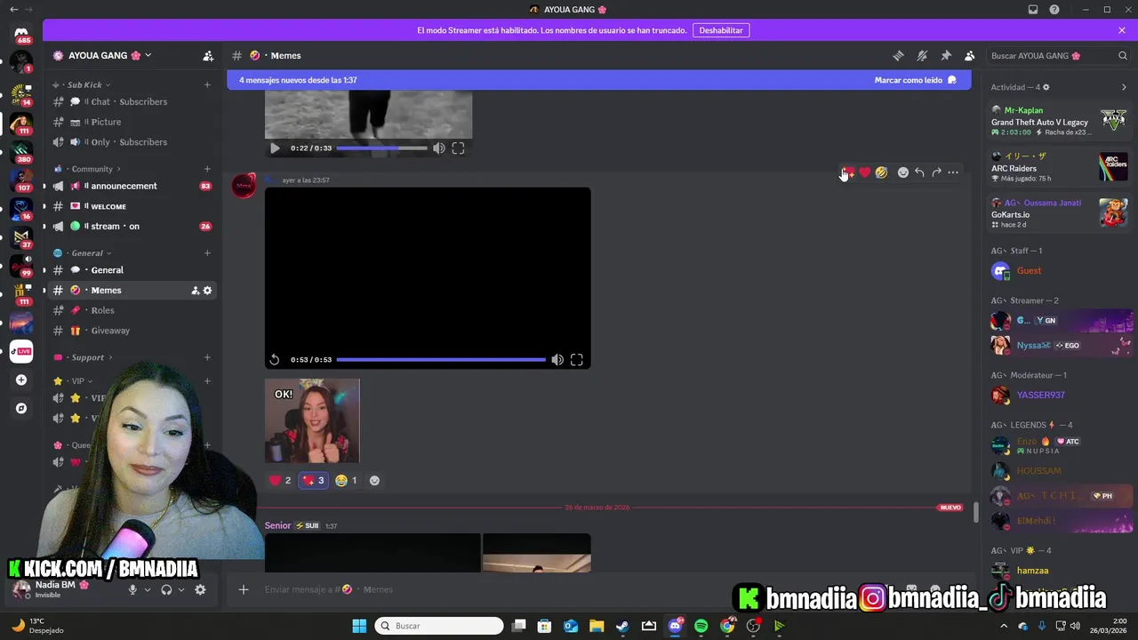Viewport: 1138px width, 640px height.
Task: Open Spotify from the taskbar
Action: (x=701, y=626)
